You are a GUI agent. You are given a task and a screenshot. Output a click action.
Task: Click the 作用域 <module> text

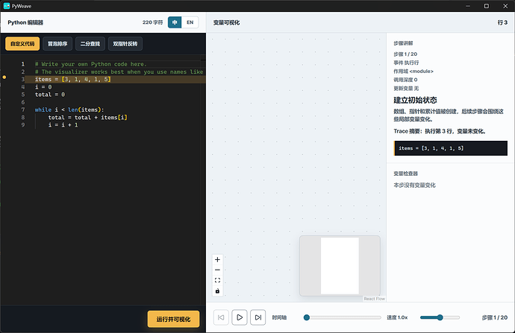[413, 71]
